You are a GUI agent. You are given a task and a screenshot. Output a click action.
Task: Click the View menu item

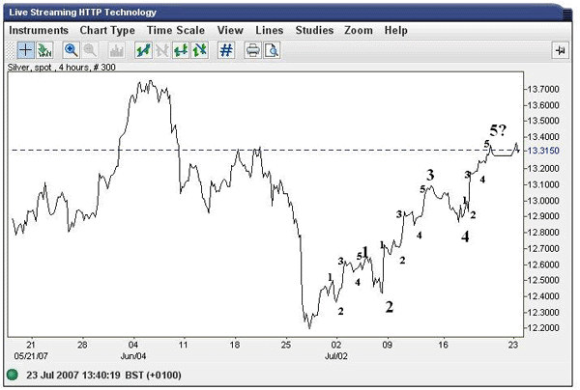coord(230,30)
